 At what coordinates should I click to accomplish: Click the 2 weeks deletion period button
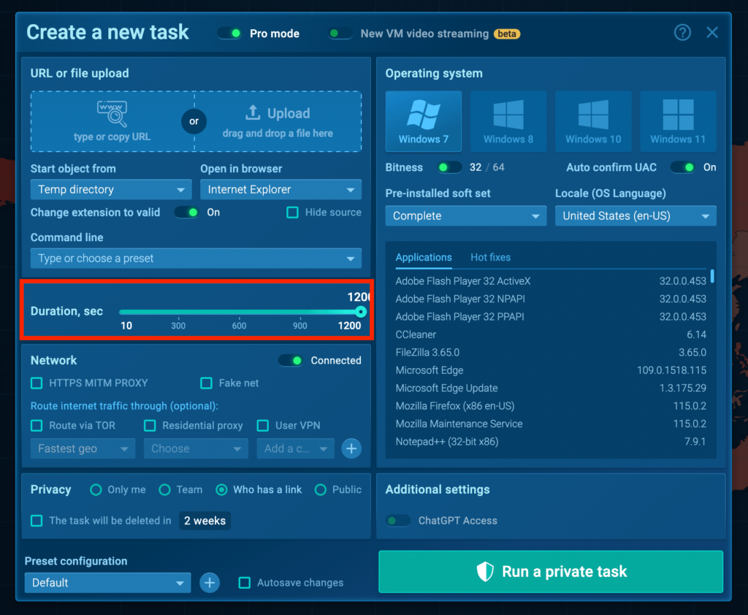[205, 521]
